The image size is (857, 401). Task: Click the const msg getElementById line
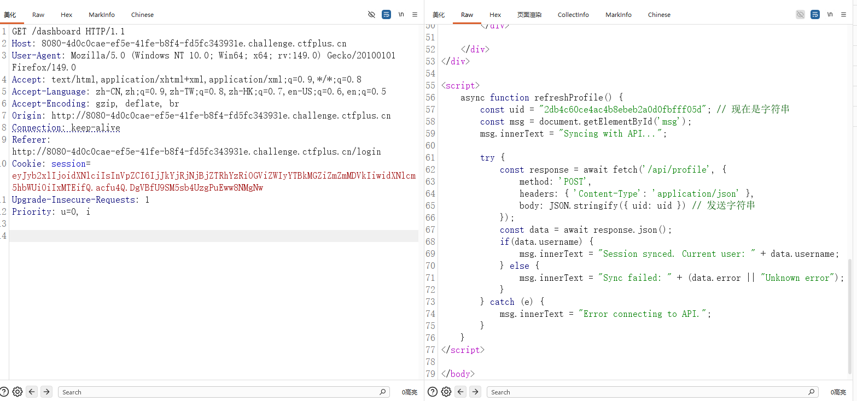586,122
